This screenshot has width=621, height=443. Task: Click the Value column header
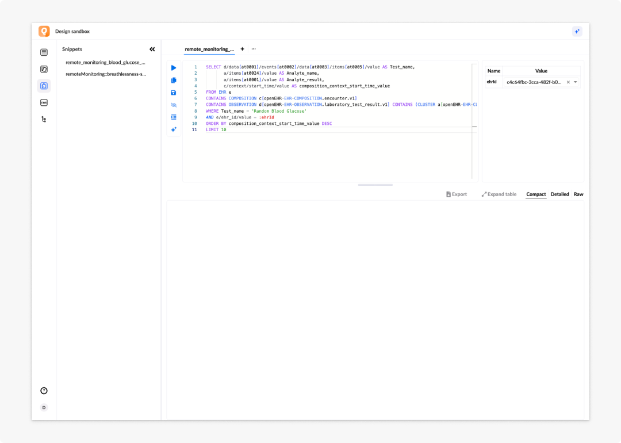541,71
